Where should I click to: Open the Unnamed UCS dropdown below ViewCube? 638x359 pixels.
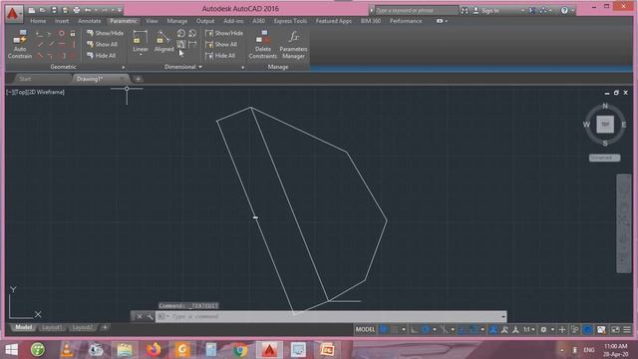point(605,158)
